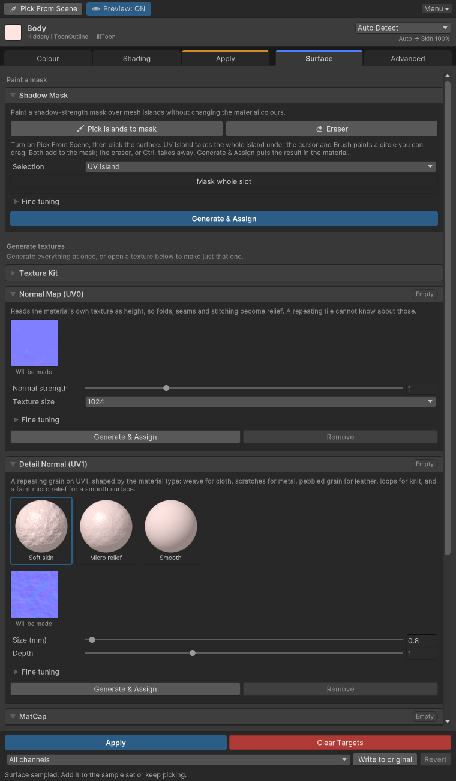Click the 'Surface sampled' status text
This screenshot has height=781, width=456.
click(96, 774)
